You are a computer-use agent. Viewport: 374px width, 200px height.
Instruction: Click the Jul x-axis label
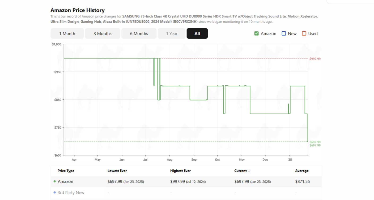145,160
